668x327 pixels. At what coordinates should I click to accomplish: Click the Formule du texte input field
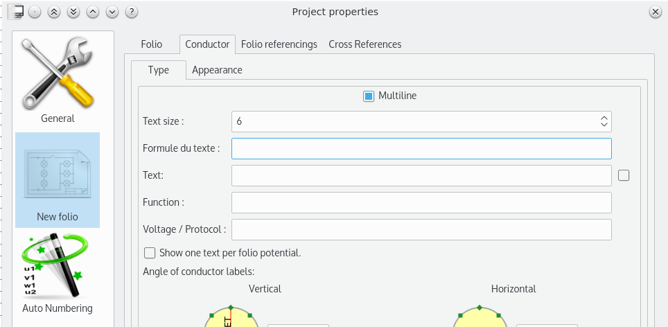[x=421, y=148]
